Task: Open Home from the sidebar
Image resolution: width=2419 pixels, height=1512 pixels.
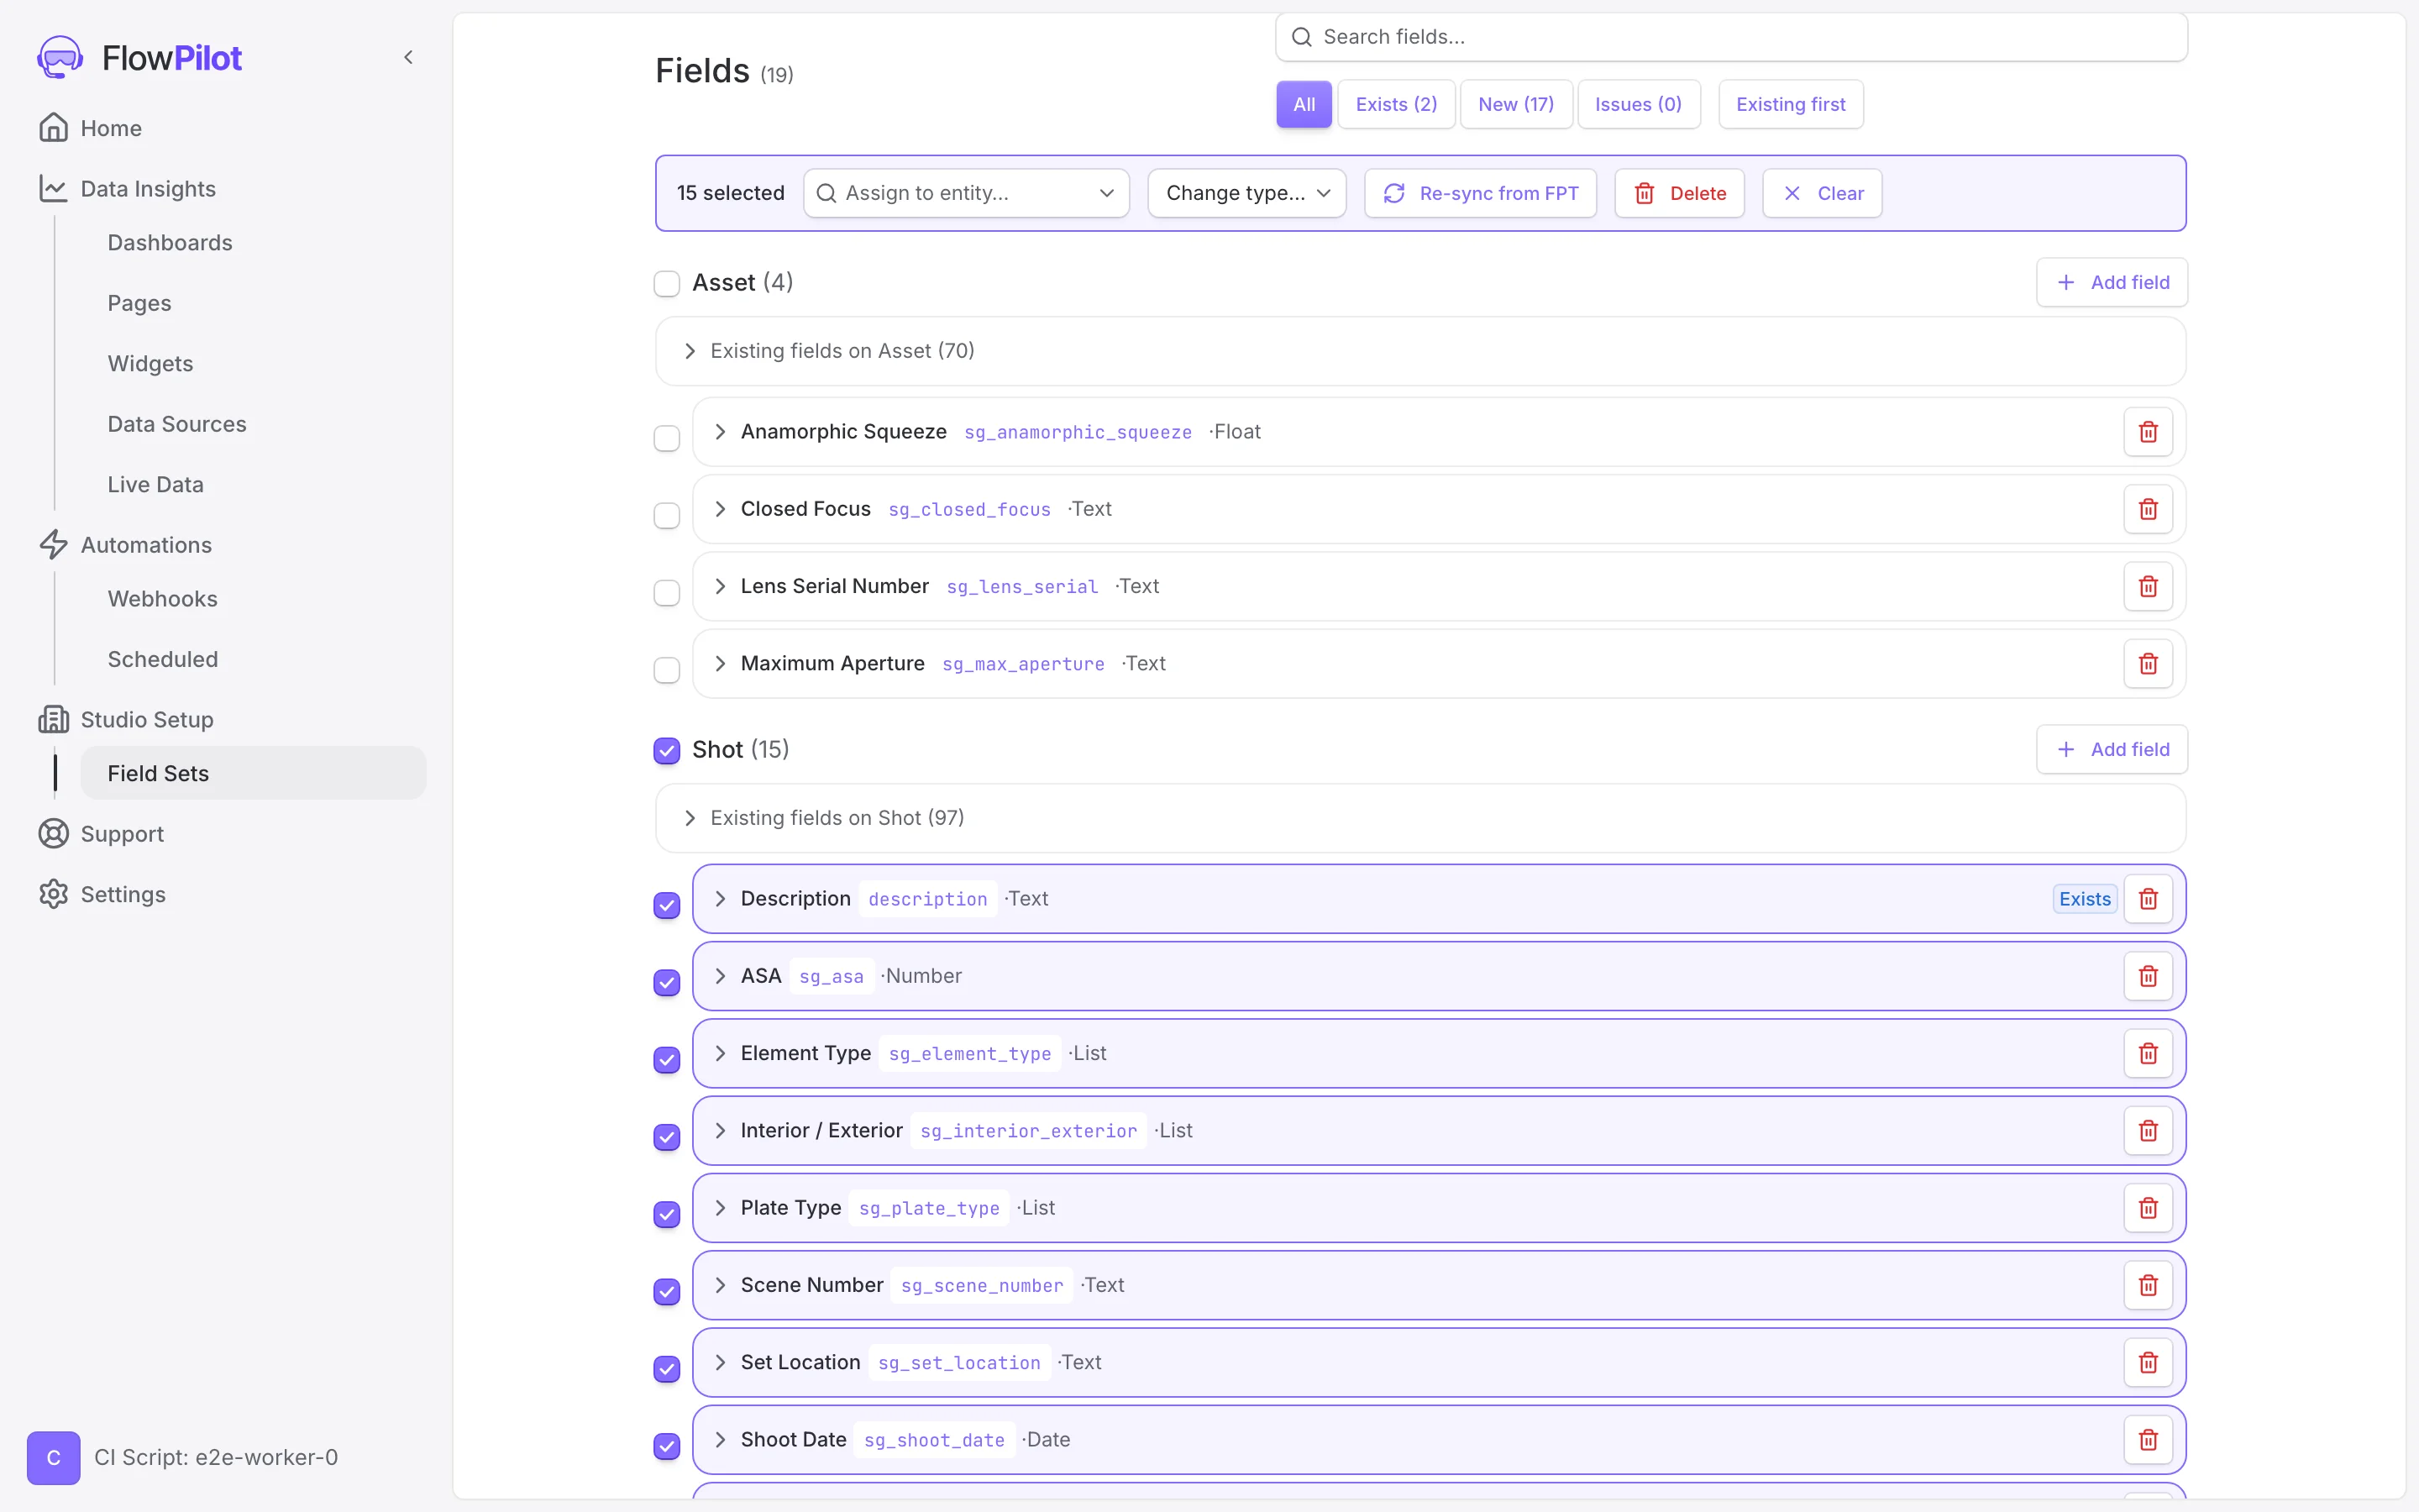Action: (x=111, y=128)
